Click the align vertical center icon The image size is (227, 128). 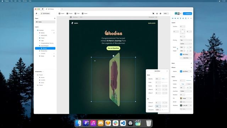click(183, 18)
